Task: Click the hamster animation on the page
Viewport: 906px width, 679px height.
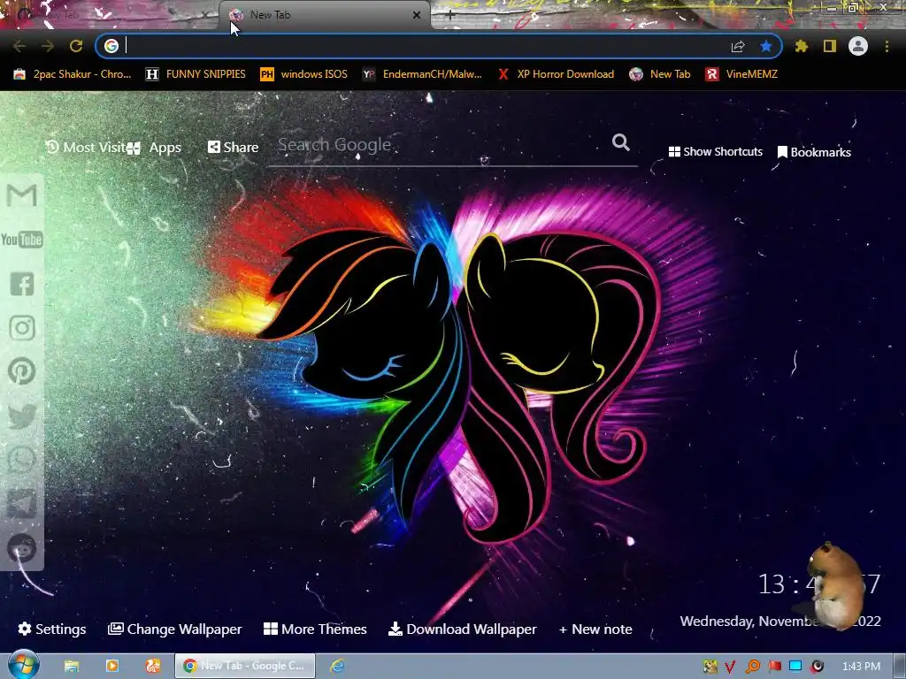Action: pos(835,586)
